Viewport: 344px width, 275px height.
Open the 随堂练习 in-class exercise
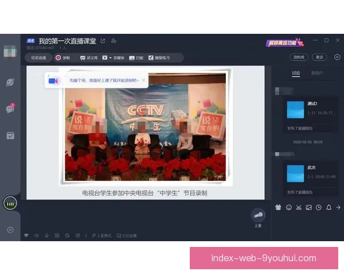(159, 58)
